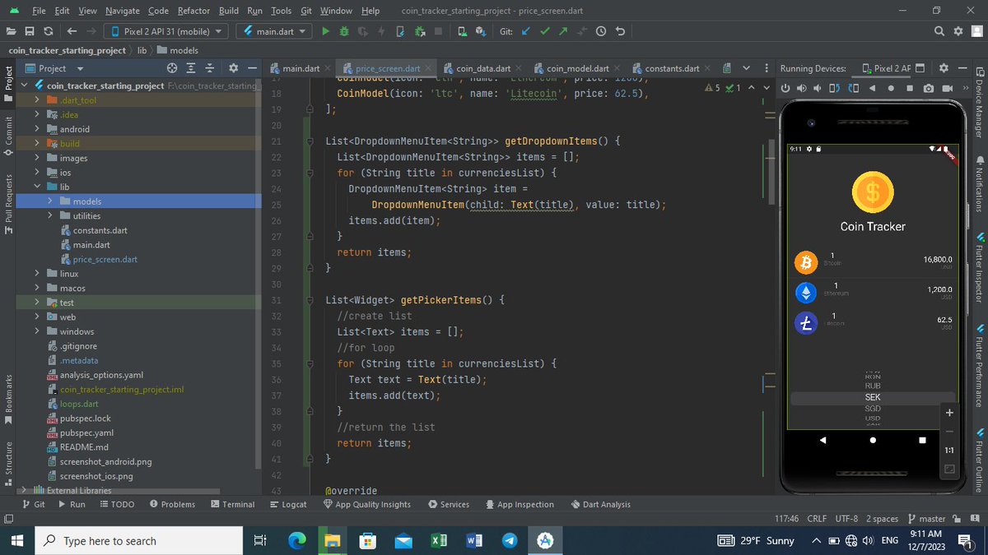Open device selector Pixel 2 API 31 dropdown

166,31
